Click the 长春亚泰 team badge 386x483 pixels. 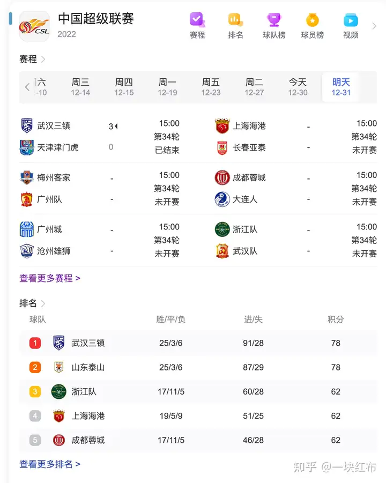222,147
